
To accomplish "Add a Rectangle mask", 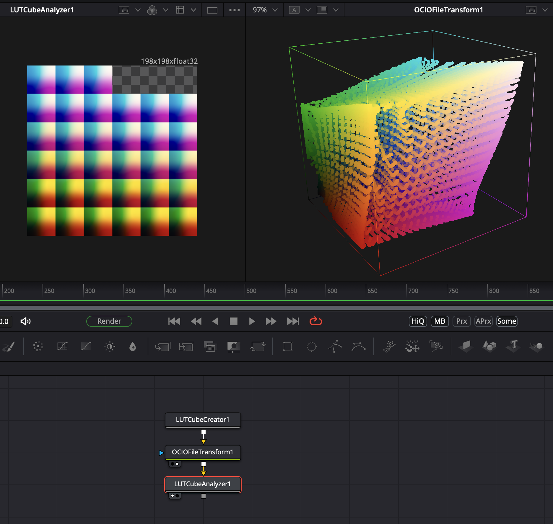I will point(288,347).
